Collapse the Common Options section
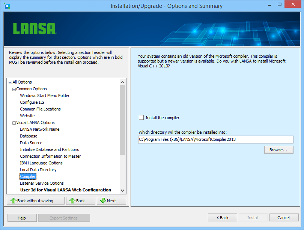This screenshot has height=230, width=304. click(x=14, y=90)
